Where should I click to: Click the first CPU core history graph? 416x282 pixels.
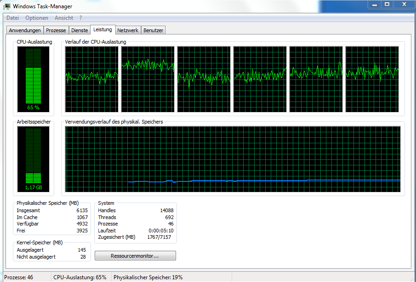[x=92, y=79]
